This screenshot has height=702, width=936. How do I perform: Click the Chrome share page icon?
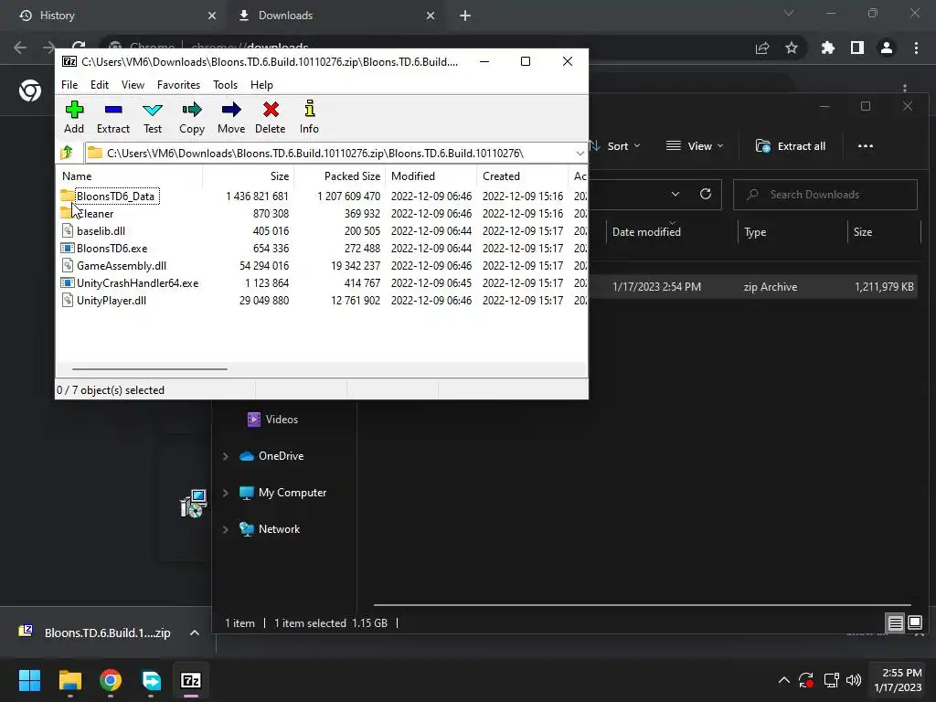click(761, 48)
